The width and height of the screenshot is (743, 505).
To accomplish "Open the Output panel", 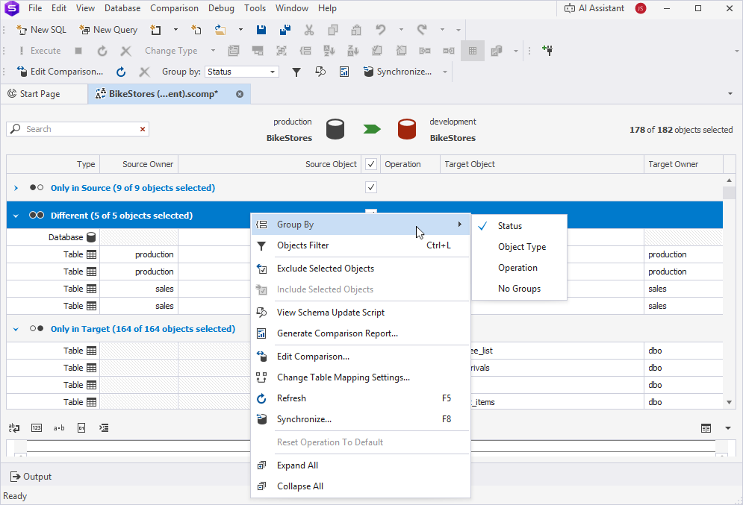I will point(31,477).
